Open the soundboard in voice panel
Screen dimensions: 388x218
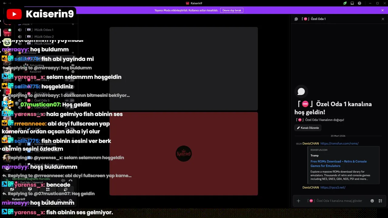66,189
